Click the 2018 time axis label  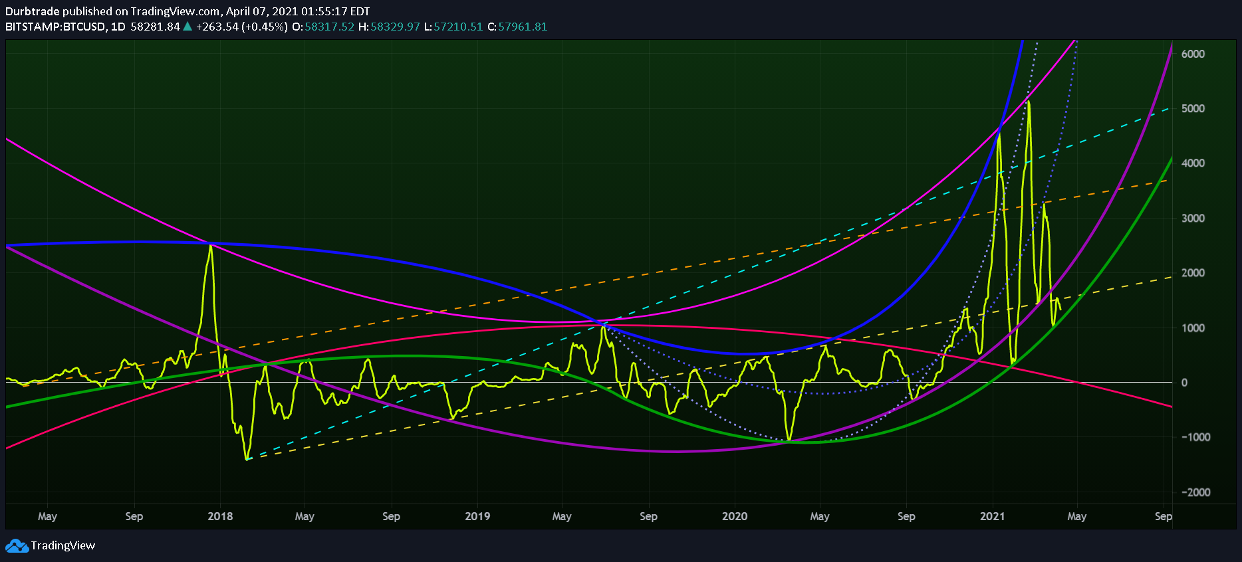(x=220, y=516)
